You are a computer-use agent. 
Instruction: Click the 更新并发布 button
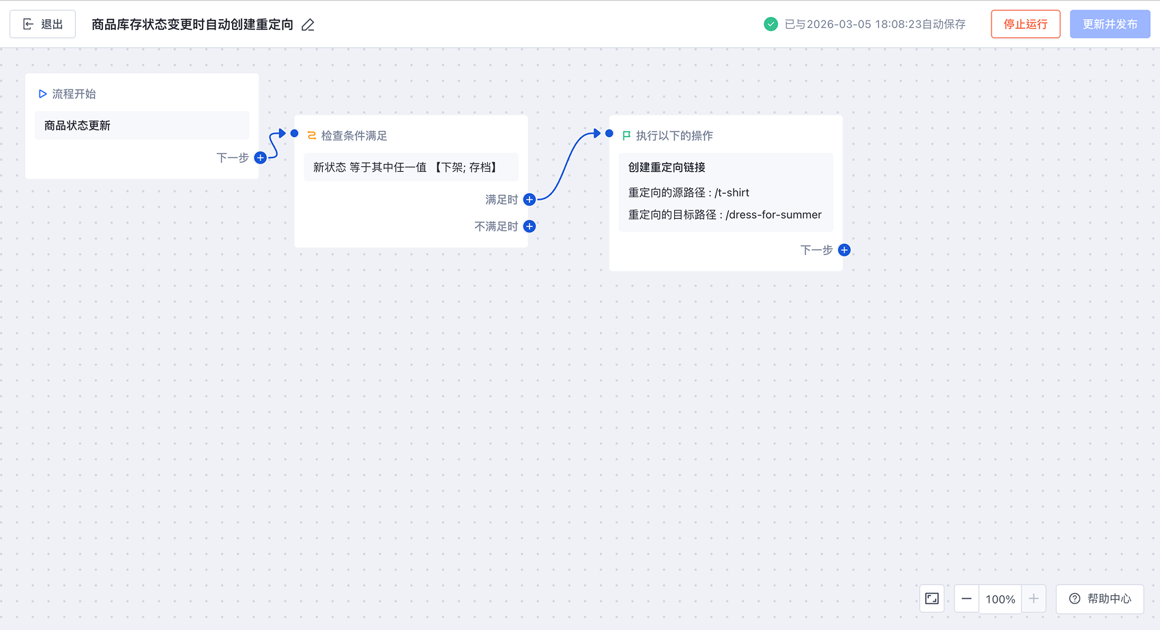tap(1110, 25)
